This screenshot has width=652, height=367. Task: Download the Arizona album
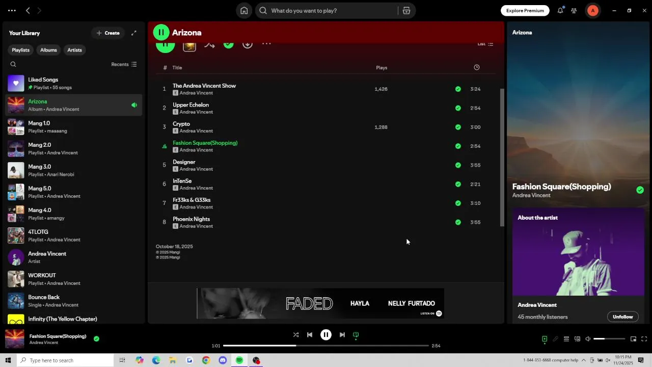[x=248, y=44]
